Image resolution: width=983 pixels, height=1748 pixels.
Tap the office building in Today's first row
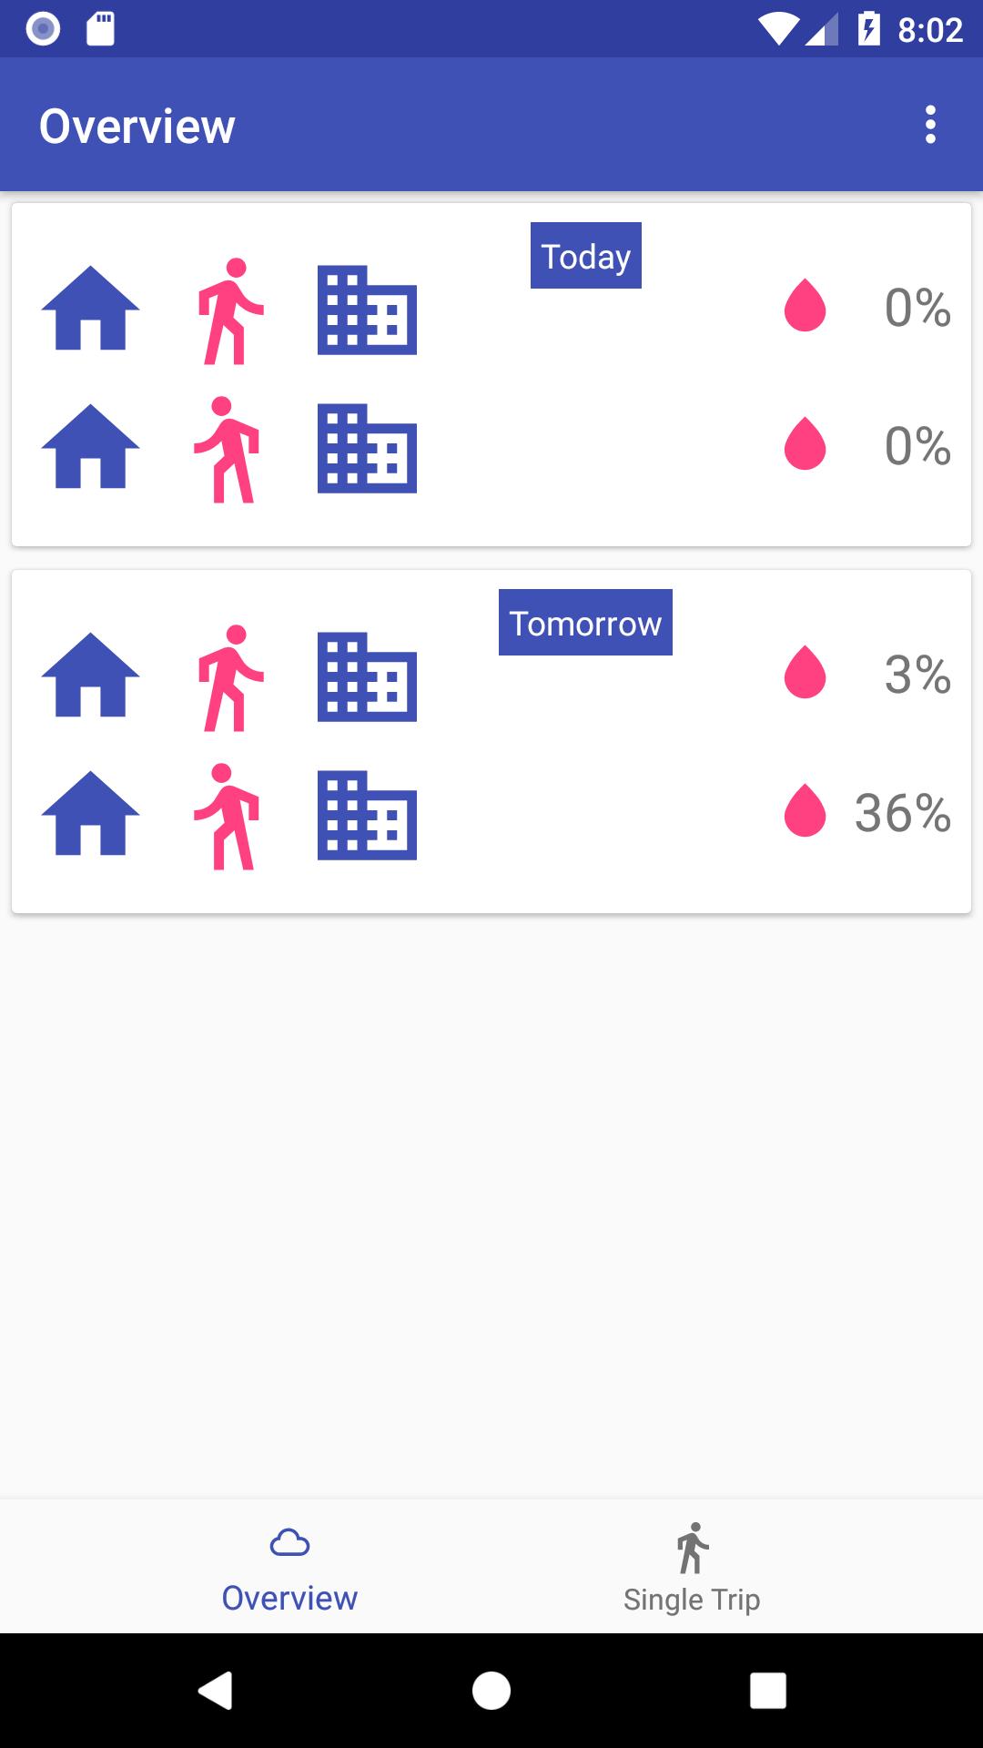pos(367,310)
